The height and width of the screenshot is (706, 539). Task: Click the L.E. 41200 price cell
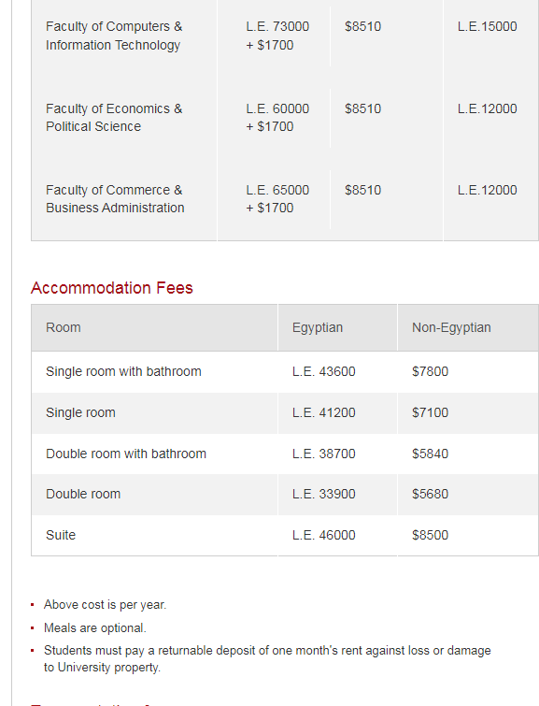click(x=323, y=412)
